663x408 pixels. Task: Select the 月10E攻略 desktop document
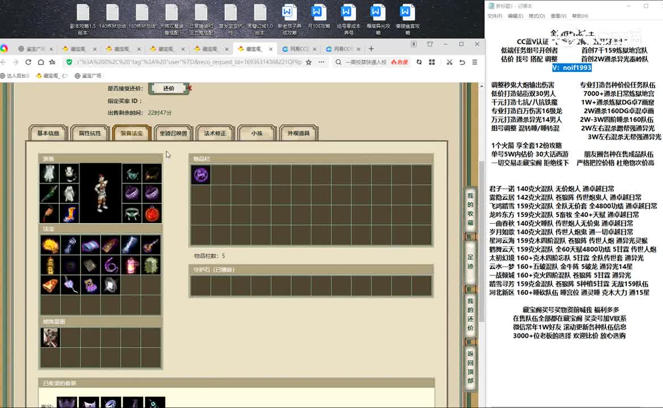pos(318,17)
